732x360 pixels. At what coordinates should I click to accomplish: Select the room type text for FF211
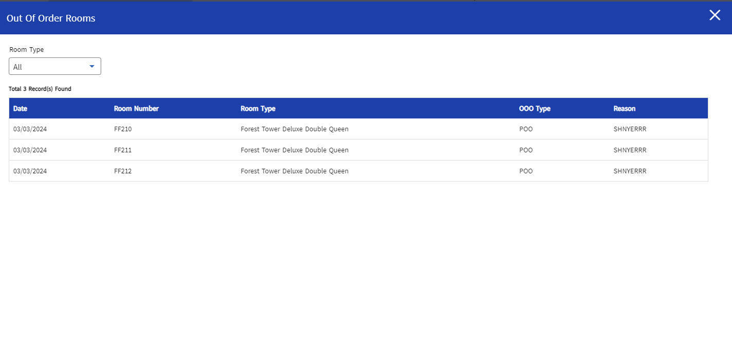click(x=294, y=150)
